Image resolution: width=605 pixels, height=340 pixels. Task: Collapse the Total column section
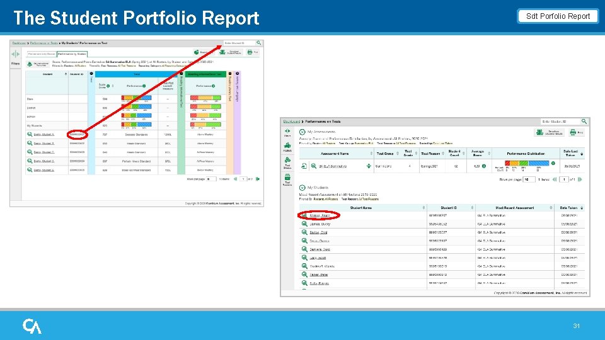91,74
